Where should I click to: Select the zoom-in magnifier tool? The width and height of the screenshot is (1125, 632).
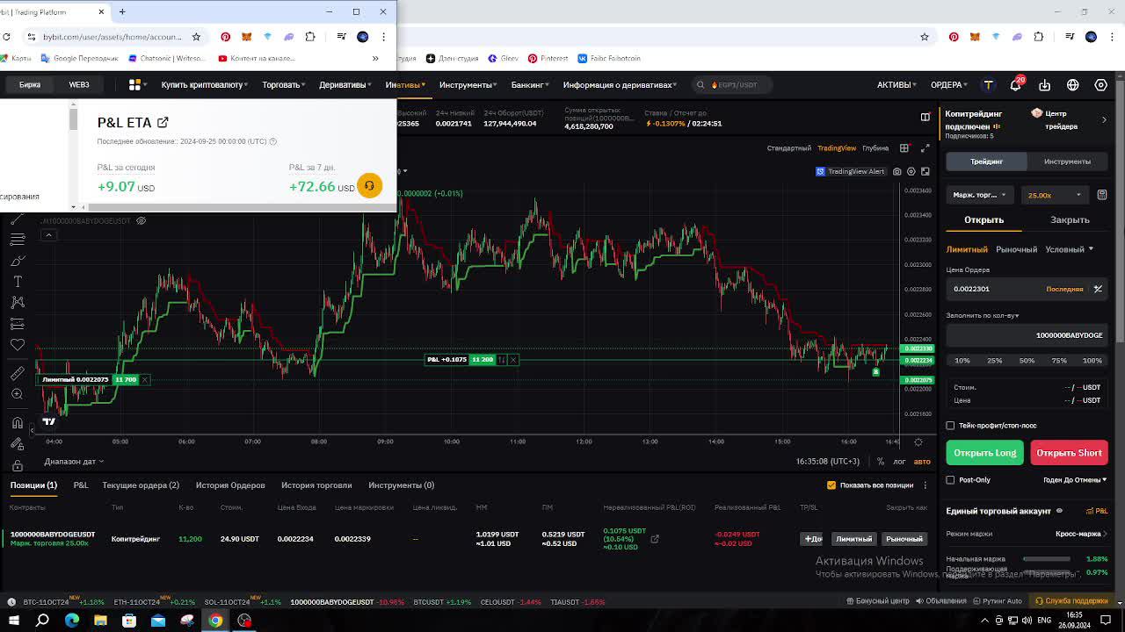pos(17,395)
